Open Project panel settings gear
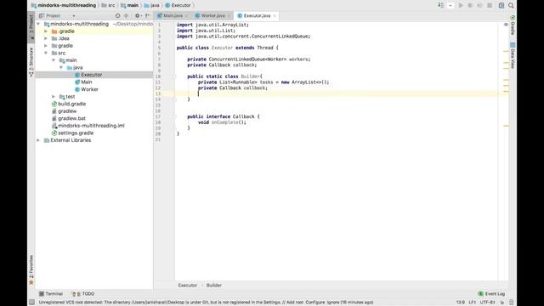Image resolution: width=544 pixels, height=306 pixels. 138,15
